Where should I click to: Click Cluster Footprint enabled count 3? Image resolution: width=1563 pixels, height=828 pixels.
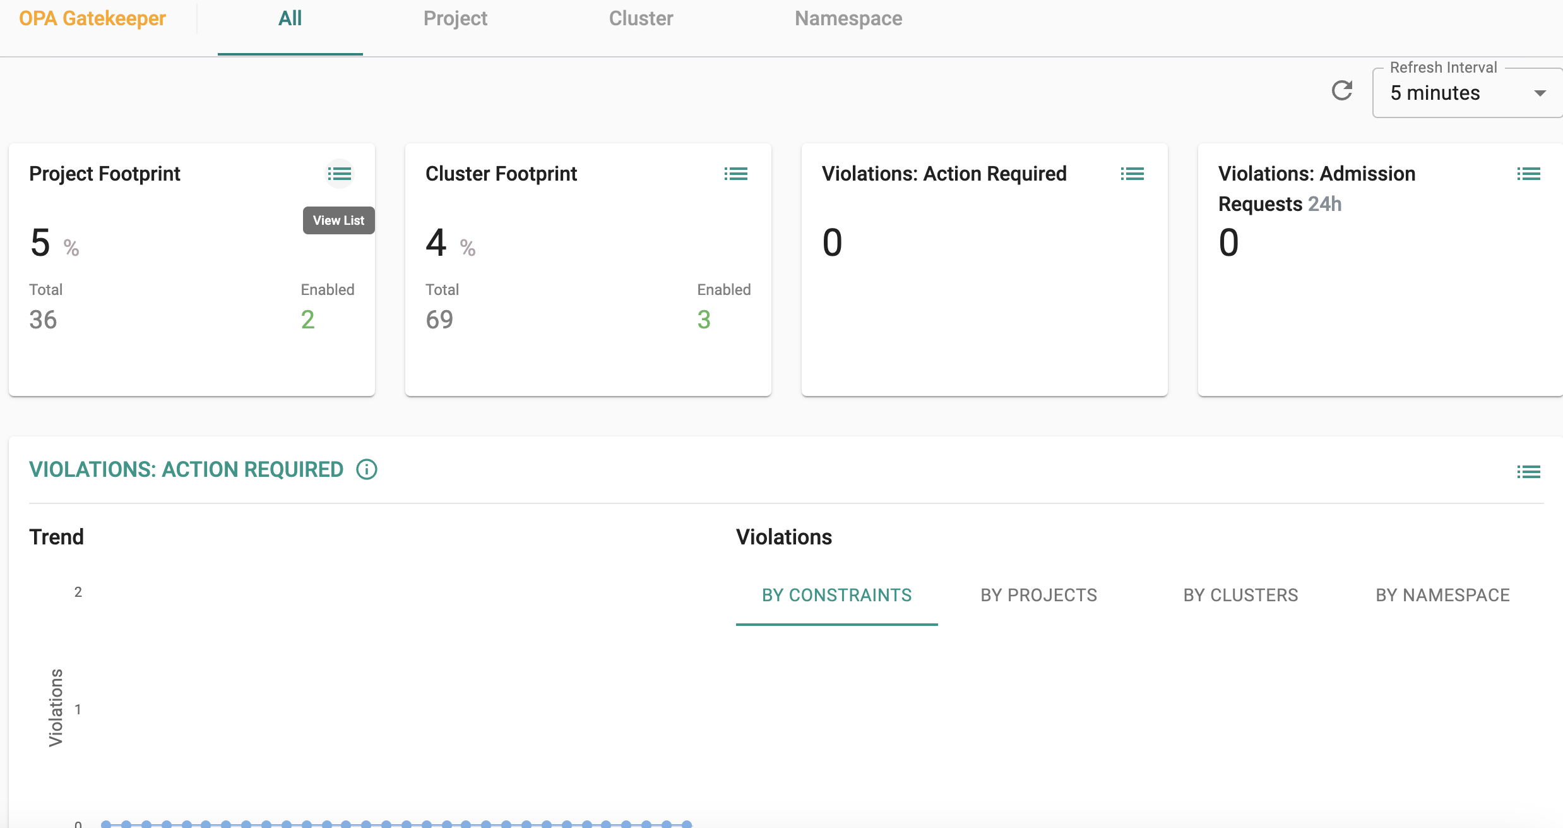pos(704,320)
